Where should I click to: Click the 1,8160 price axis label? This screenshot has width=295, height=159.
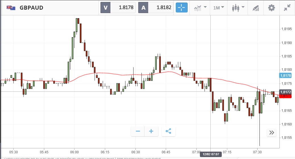click(x=286, y=124)
